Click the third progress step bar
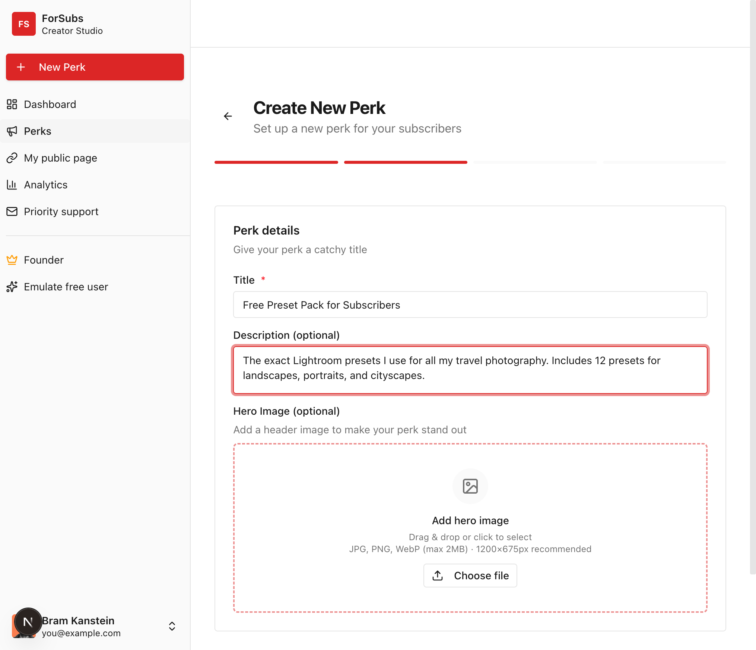The height and width of the screenshot is (650, 756). point(535,162)
